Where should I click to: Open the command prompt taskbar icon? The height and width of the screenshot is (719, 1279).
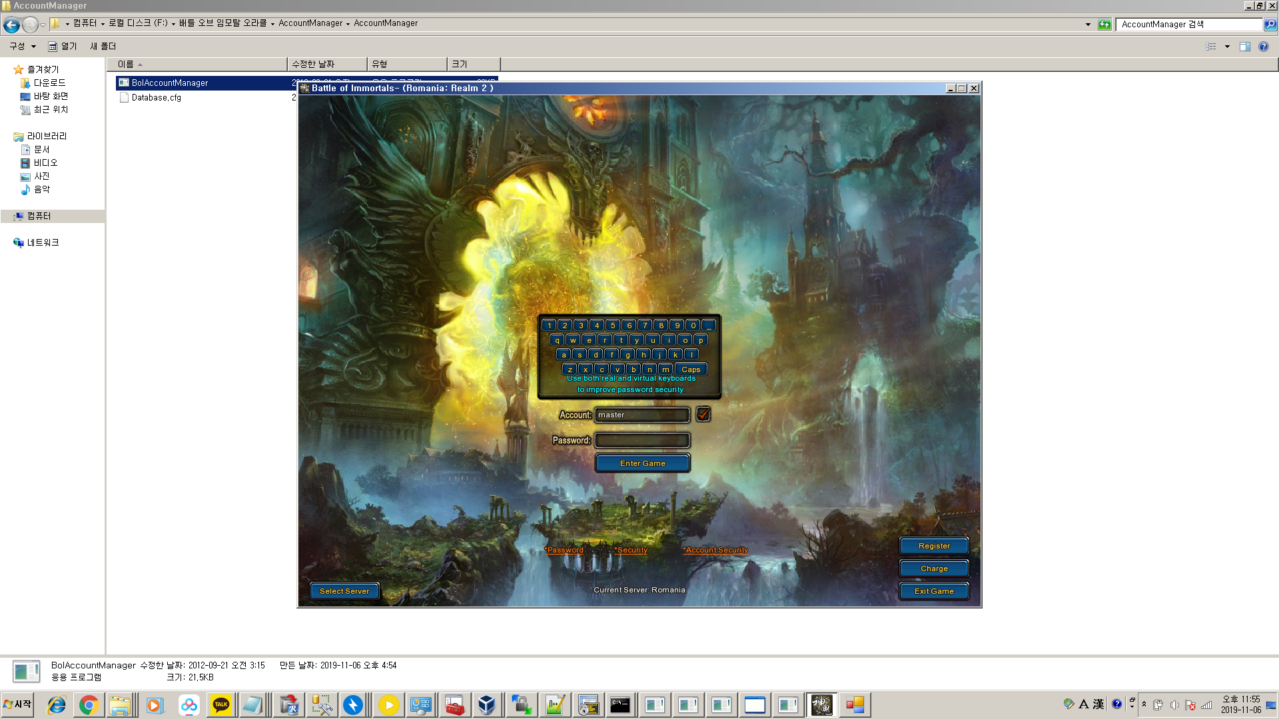620,705
